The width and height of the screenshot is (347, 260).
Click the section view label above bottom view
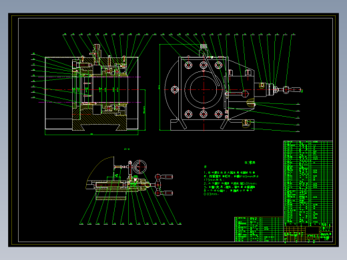tap(127, 149)
